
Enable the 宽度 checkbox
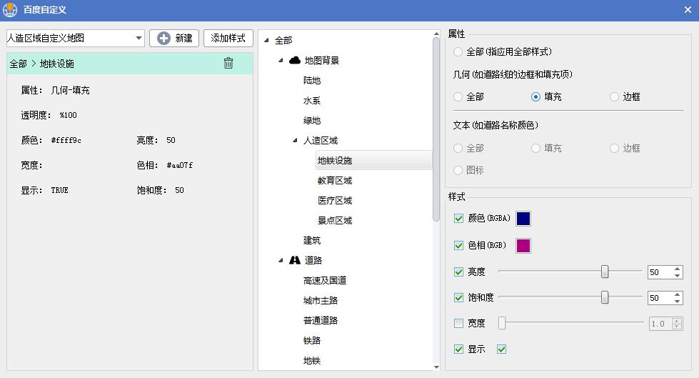[458, 323]
